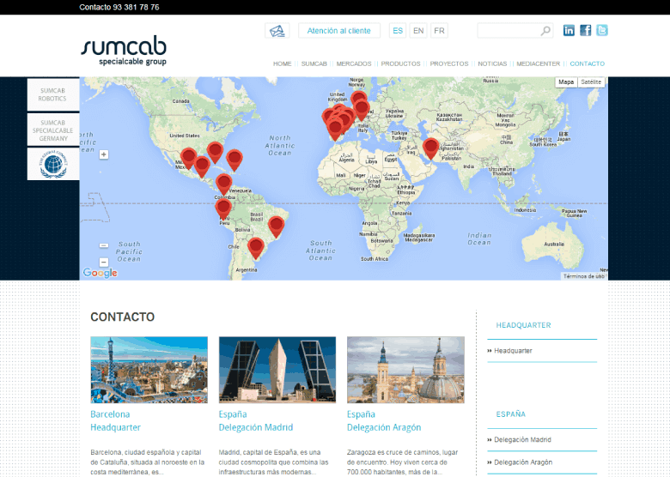Click the bottom zoom-out minus map button
This screenshot has width=670, height=477.
104,262
